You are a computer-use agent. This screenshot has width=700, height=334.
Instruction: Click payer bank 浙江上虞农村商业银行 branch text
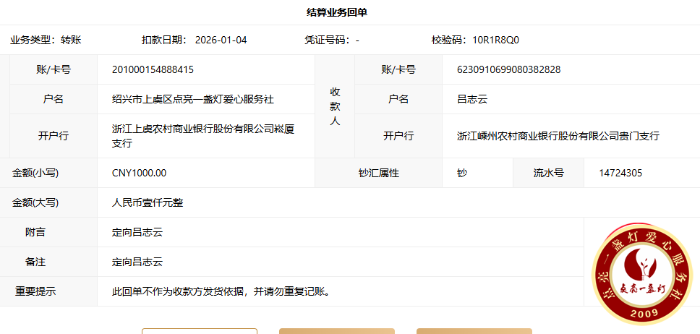coord(203,135)
